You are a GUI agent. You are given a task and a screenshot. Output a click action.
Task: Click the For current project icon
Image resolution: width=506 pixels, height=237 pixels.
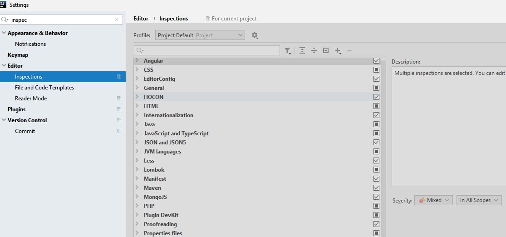208,19
